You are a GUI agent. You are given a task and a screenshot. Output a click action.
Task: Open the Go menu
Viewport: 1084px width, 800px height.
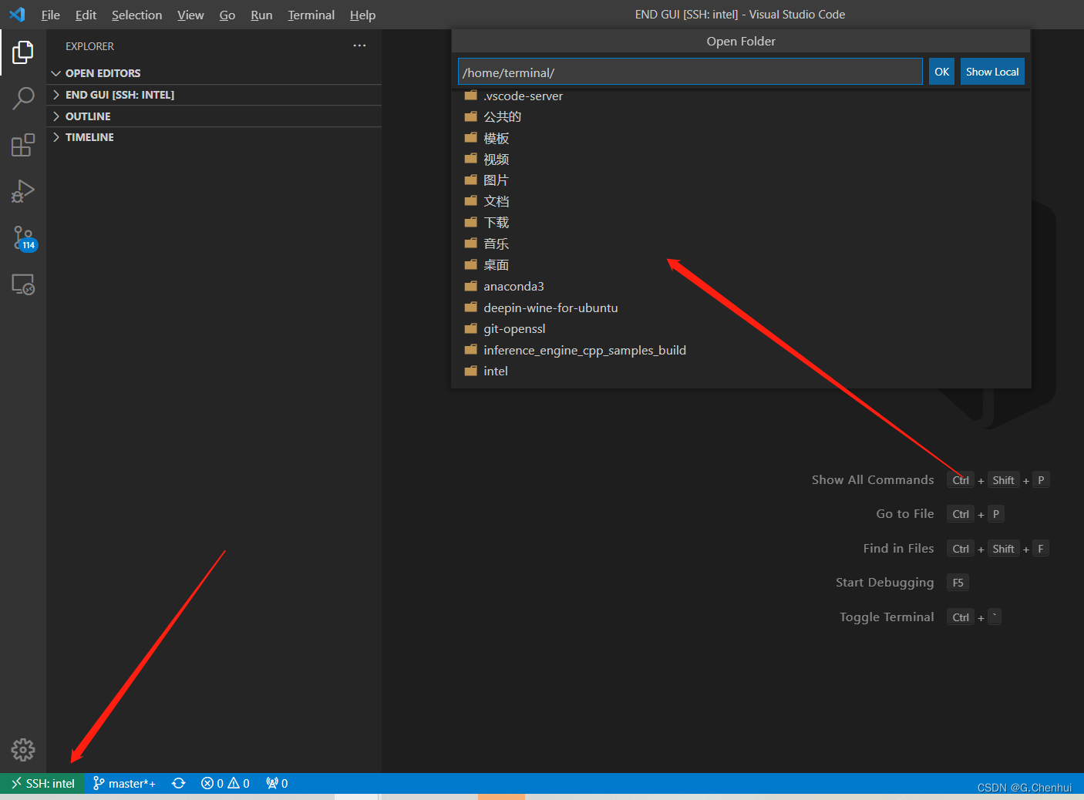tap(227, 15)
